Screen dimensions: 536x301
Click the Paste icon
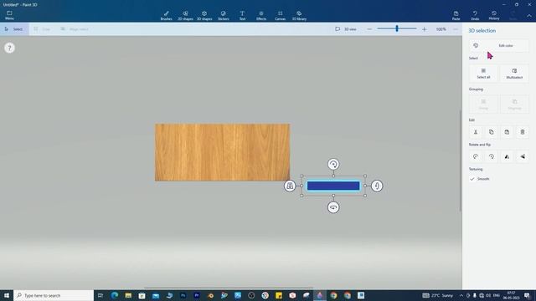pyautogui.click(x=456, y=15)
